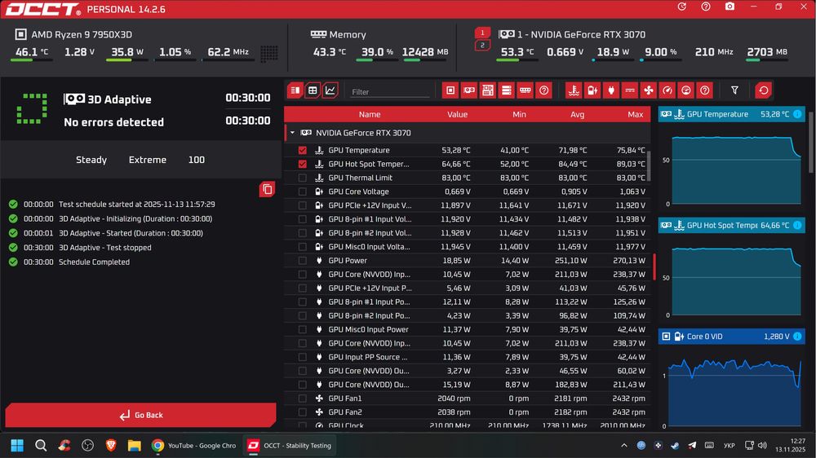Check GPU Core Voltage checkbox
Viewport: 816px width, 458px height.
point(303,192)
